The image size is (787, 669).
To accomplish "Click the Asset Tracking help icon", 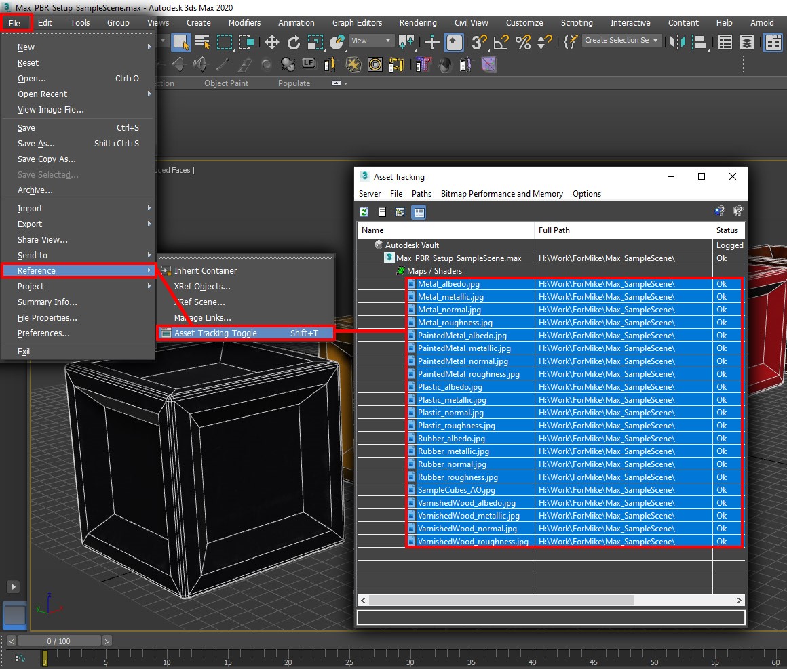I will tap(719, 211).
